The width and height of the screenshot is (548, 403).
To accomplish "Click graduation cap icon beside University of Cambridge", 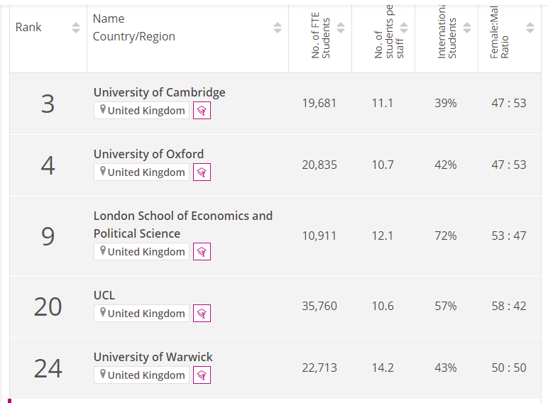I will (x=202, y=111).
